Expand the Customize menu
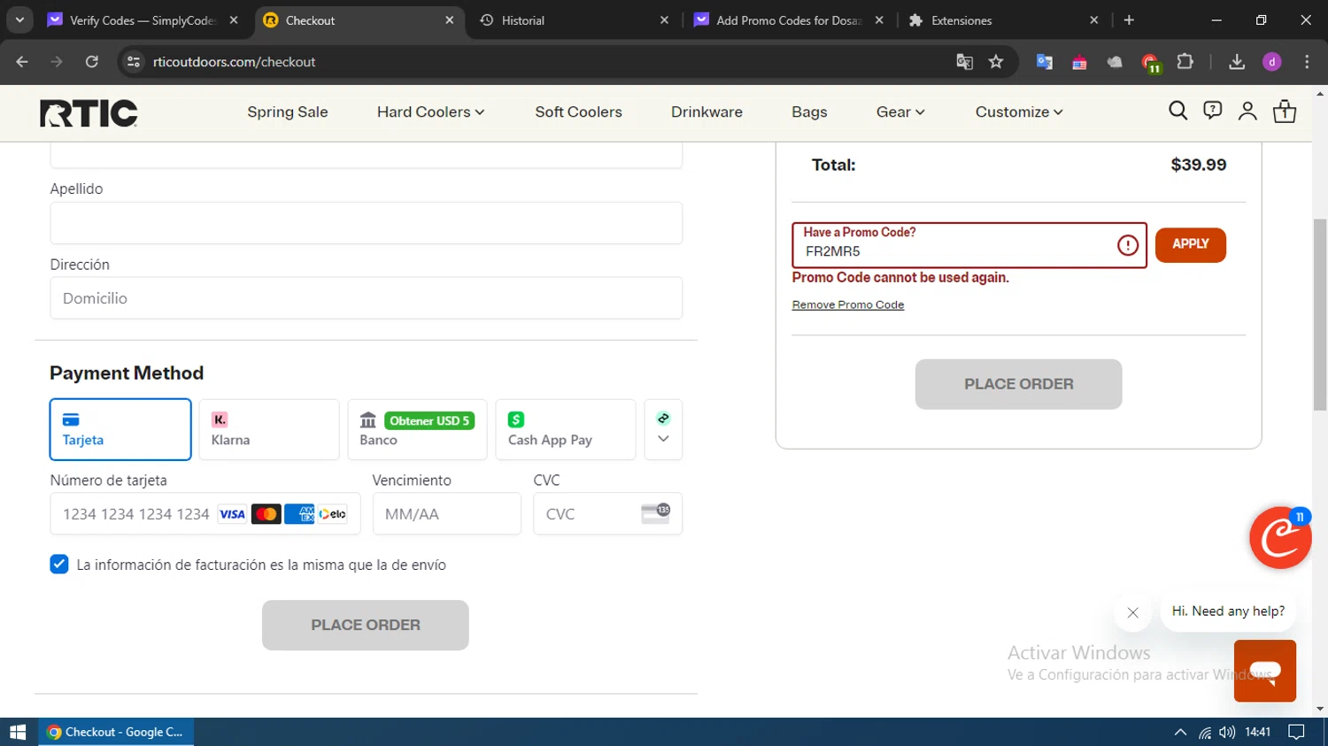This screenshot has height=746, width=1328. click(x=1019, y=112)
